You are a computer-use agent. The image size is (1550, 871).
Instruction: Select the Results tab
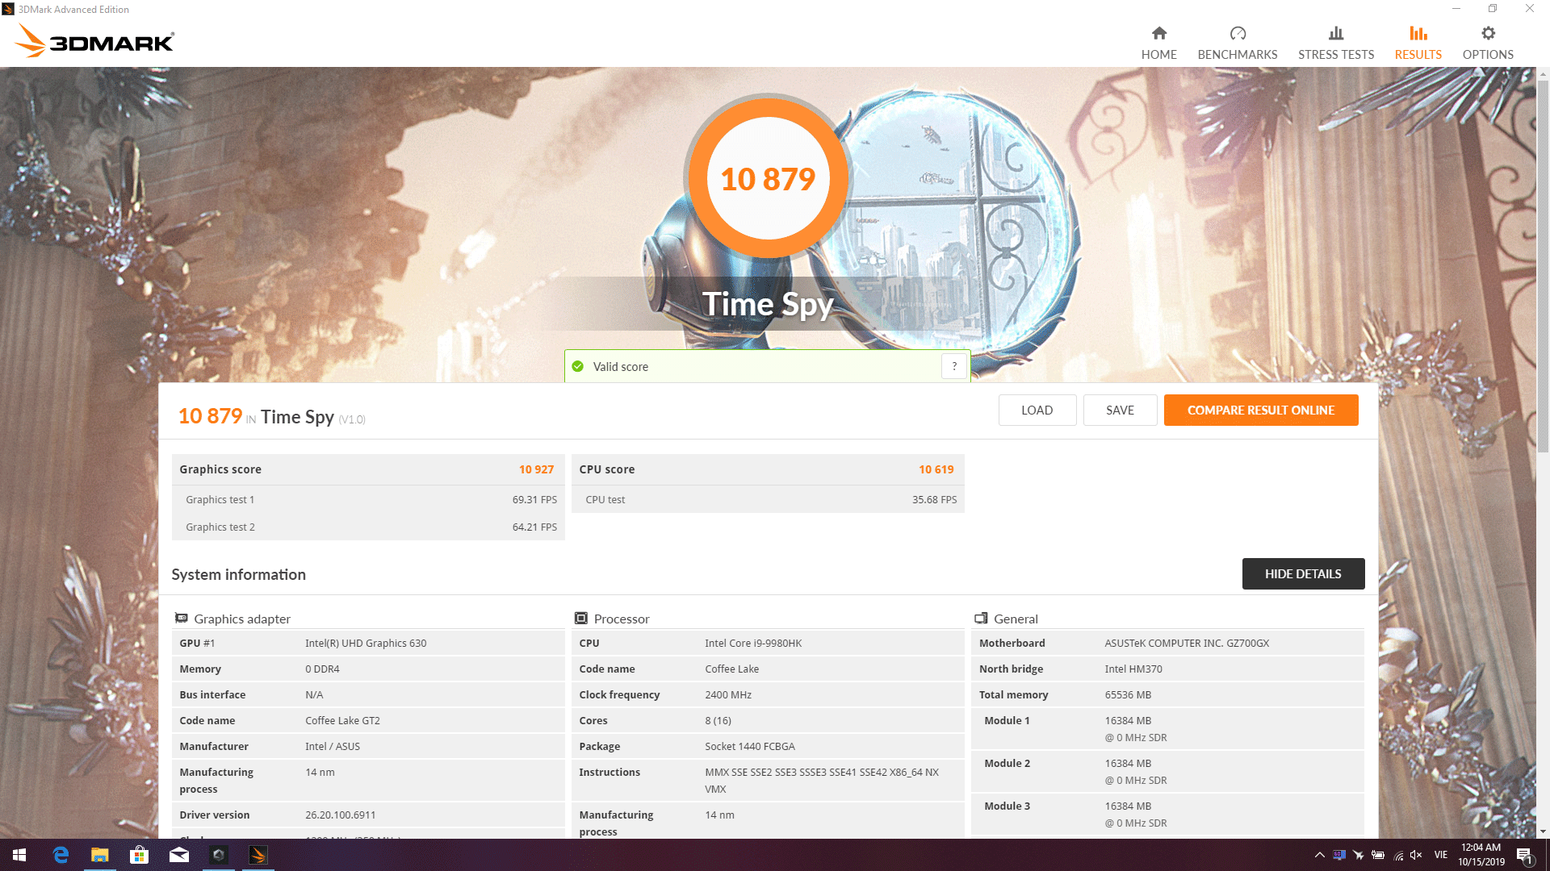tap(1418, 43)
